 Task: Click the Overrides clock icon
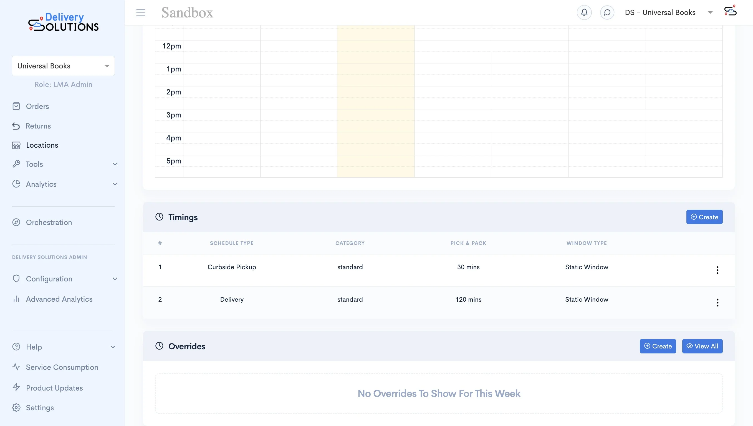(159, 346)
